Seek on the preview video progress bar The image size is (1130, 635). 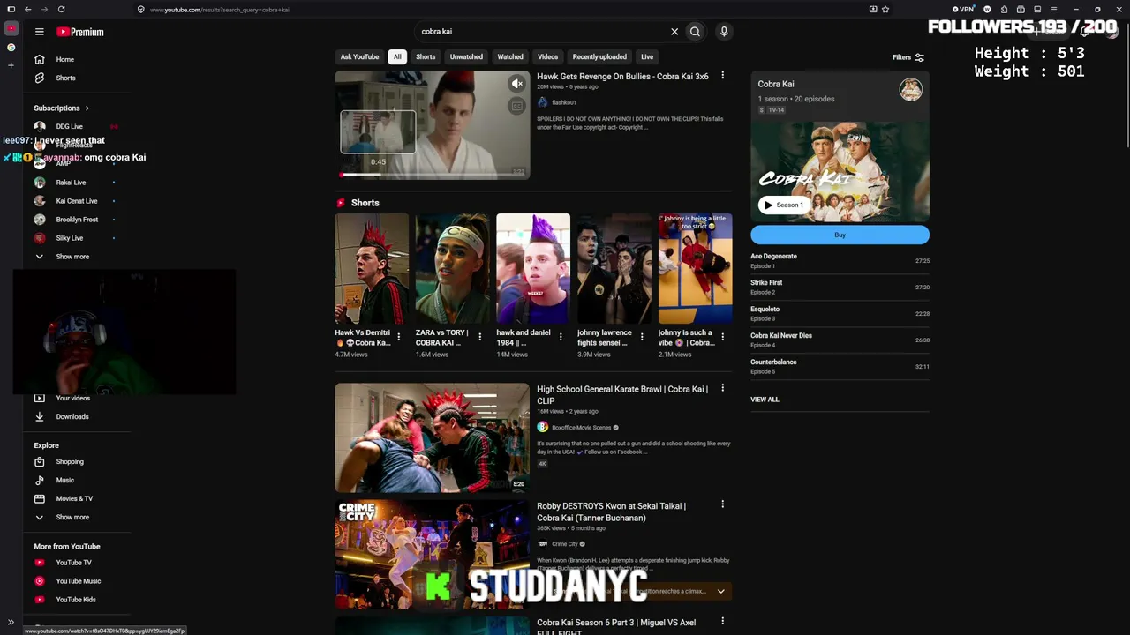coord(432,175)
